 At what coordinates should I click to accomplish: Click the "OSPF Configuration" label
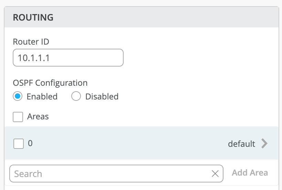pyautogui.click(x=50, y=83)
